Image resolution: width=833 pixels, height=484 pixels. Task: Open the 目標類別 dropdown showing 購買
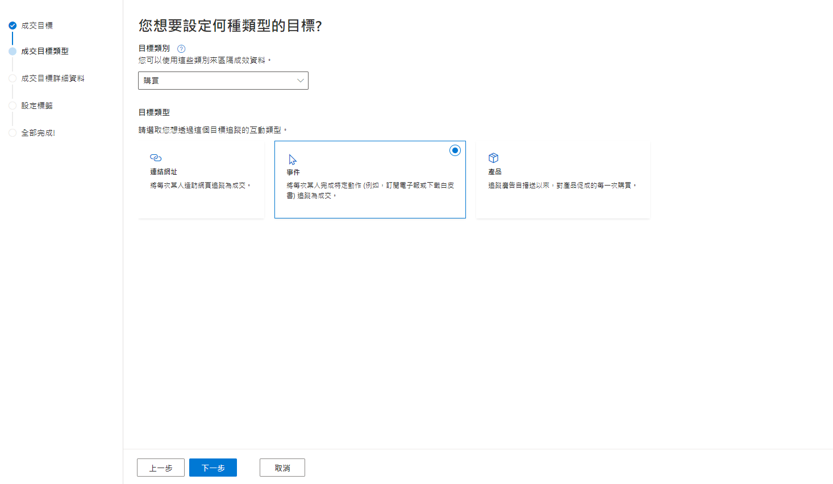pyautogui.click(x=223, y=81)
